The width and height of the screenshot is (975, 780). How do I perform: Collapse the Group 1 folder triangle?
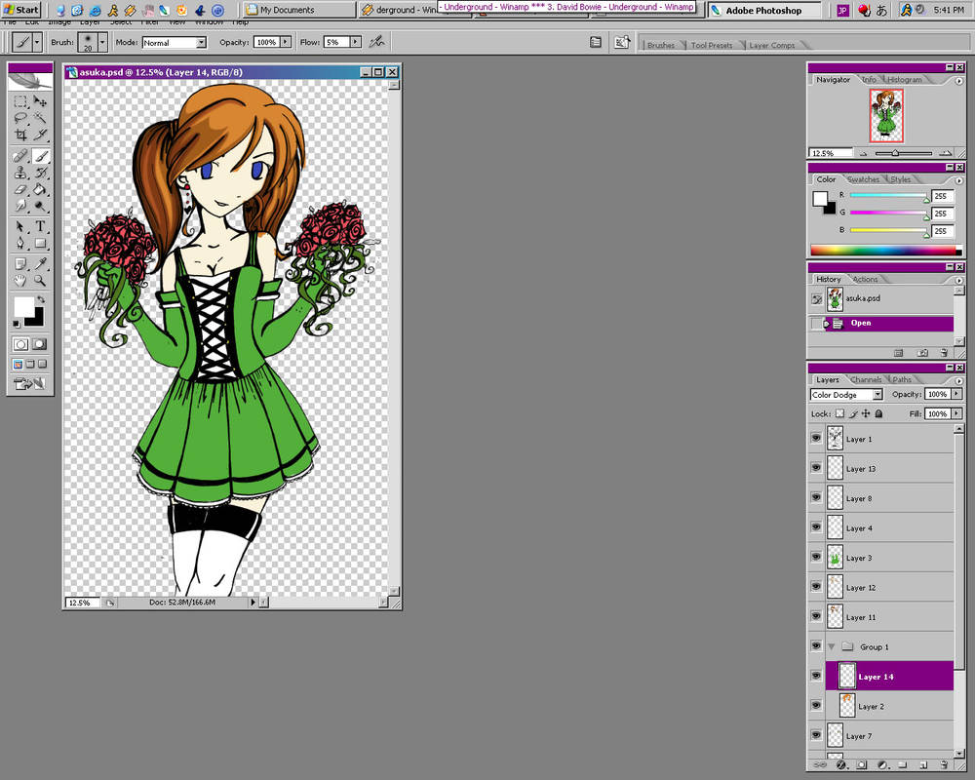pos(832,646)
